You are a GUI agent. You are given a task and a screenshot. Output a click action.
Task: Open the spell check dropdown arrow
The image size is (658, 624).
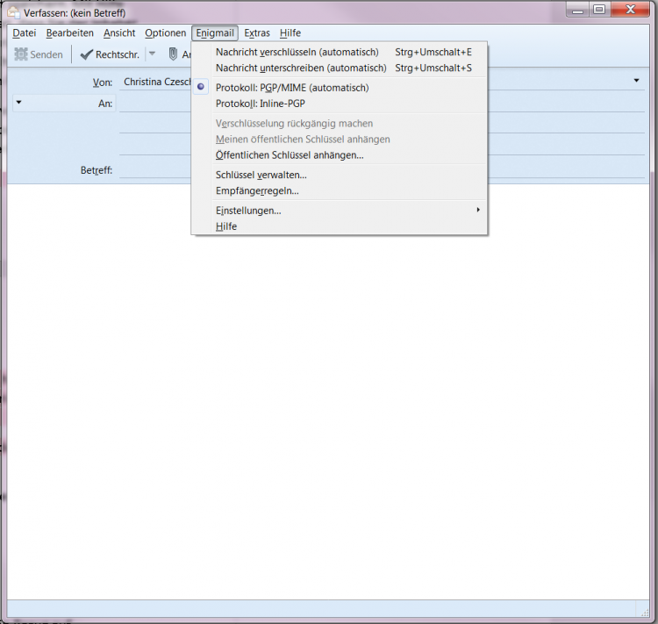[x=152, y=54]
